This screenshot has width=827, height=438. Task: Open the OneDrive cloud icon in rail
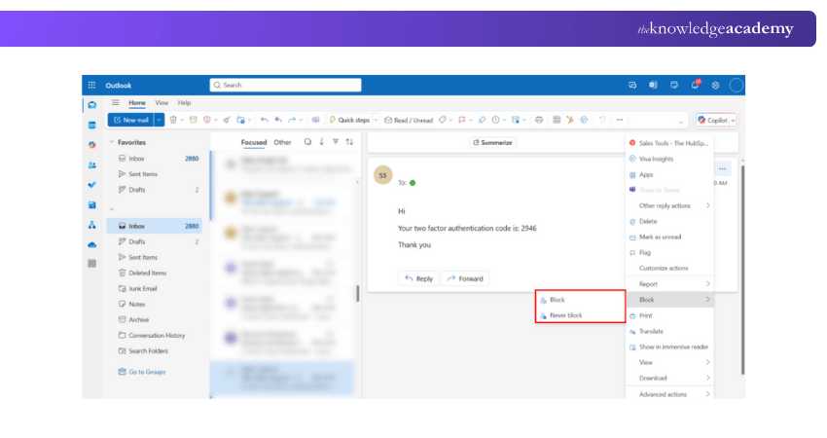pos(92,245)
